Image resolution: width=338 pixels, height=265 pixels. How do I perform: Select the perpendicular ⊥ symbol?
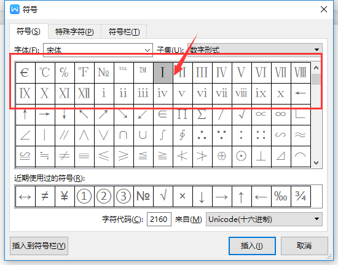coord(261,156)
